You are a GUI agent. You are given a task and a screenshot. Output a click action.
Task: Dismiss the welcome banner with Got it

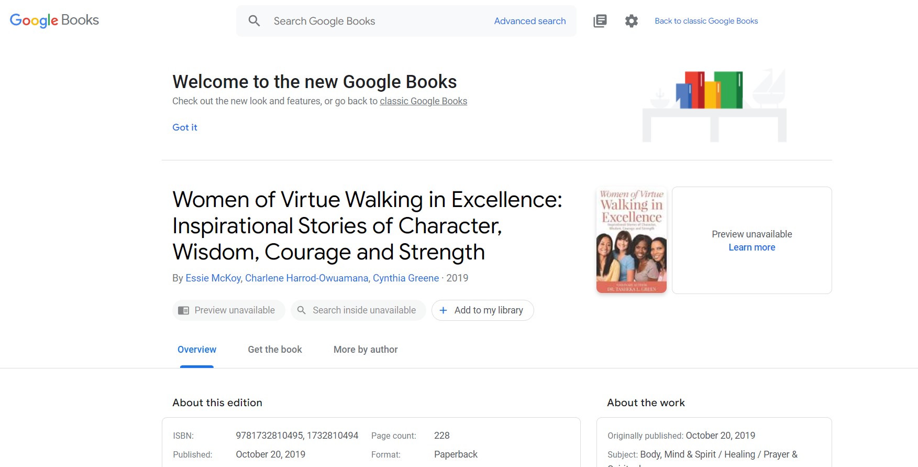[185, 127]
